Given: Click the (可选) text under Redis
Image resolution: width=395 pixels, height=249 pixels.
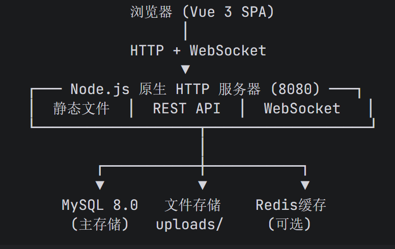Looking at the screenshot, I should [x=290, y=224].
